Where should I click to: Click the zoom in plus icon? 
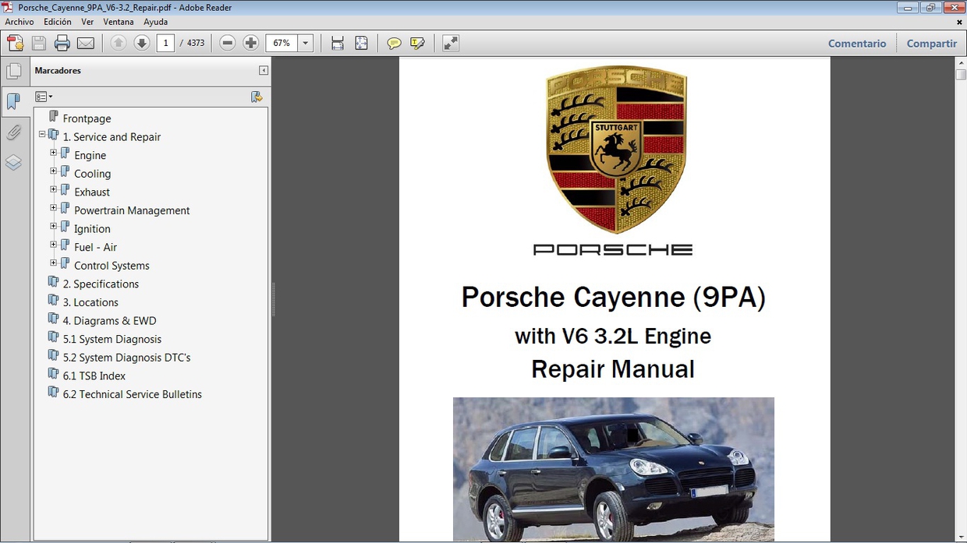click(x=250, y=43)
